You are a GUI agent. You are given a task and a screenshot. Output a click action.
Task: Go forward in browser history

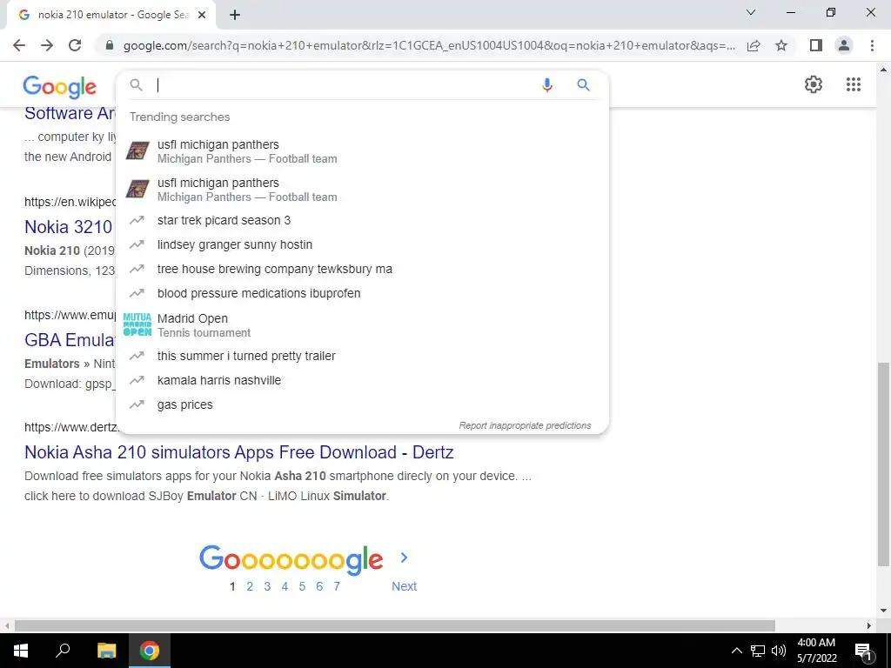(x=47, y=45)
